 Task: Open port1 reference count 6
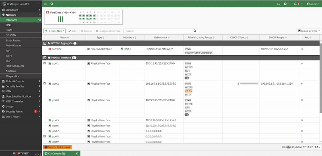pos(301,64)
